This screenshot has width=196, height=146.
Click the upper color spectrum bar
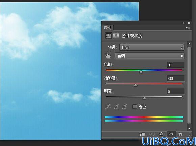144,117
